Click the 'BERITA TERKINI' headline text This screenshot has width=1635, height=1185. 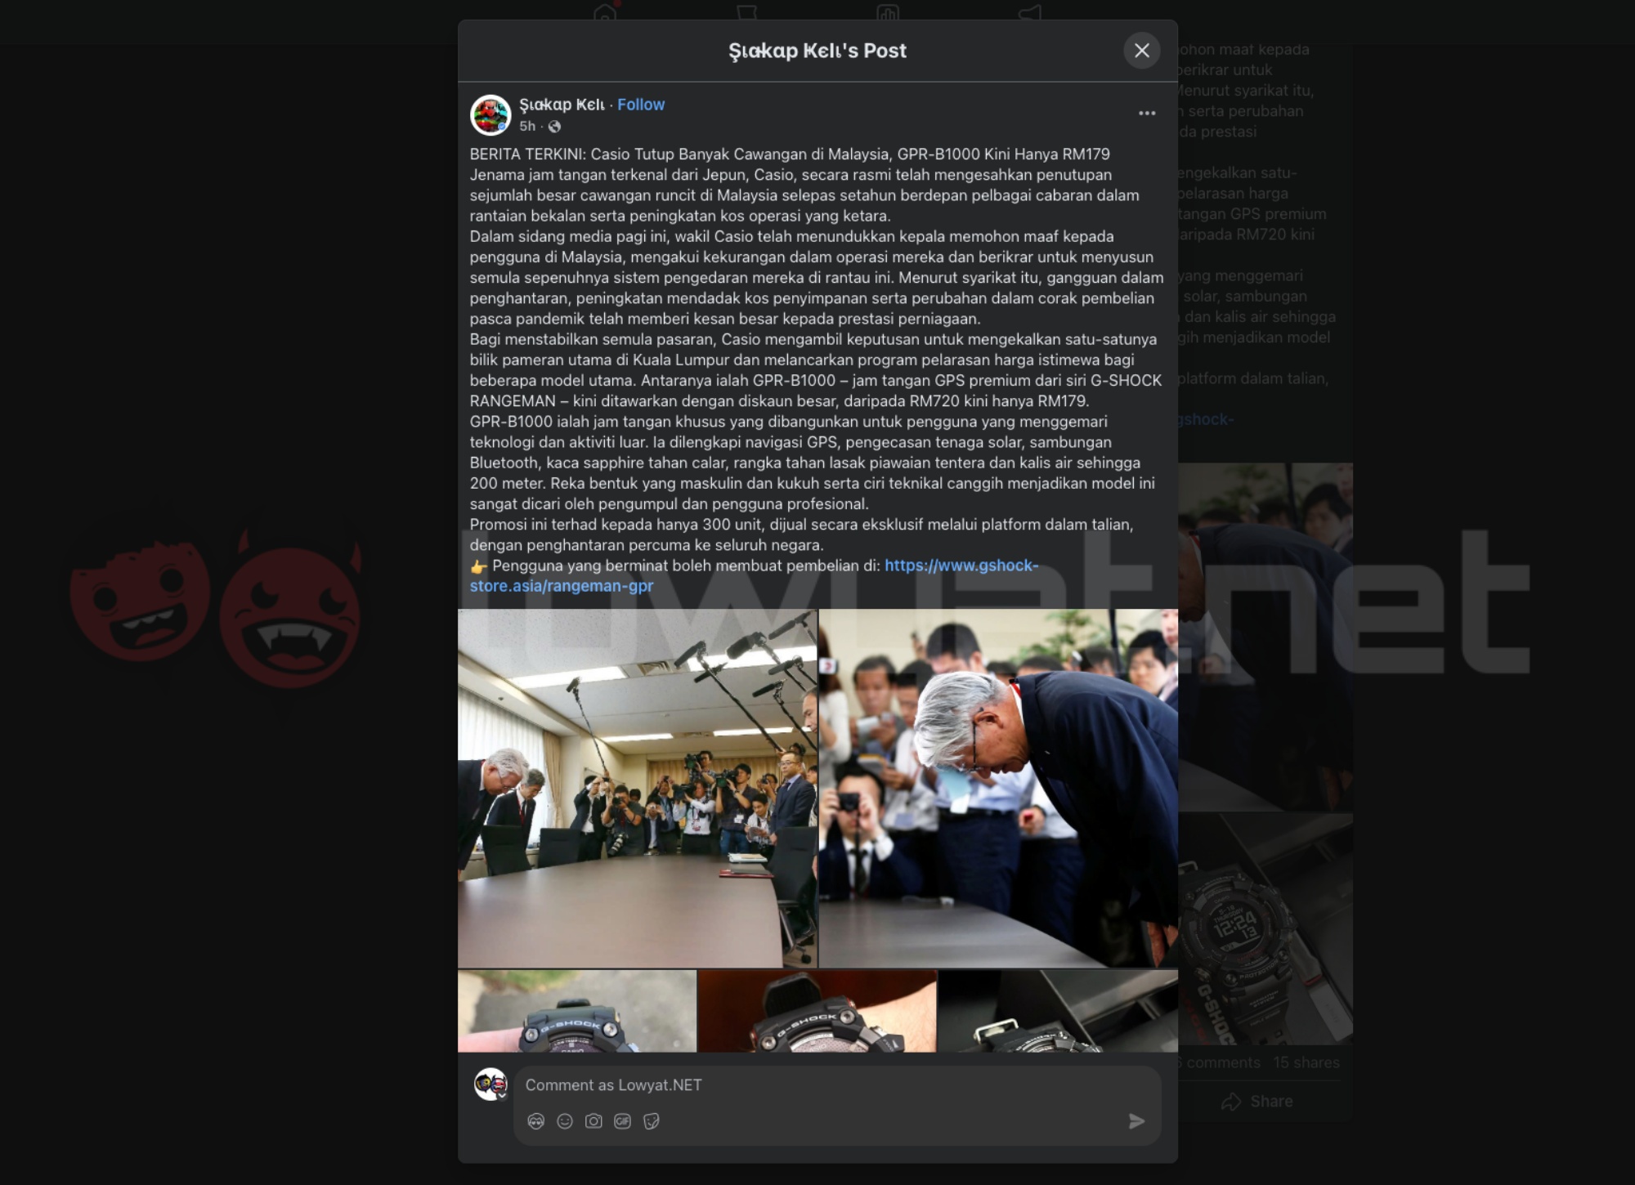click(x=526, y=154)
